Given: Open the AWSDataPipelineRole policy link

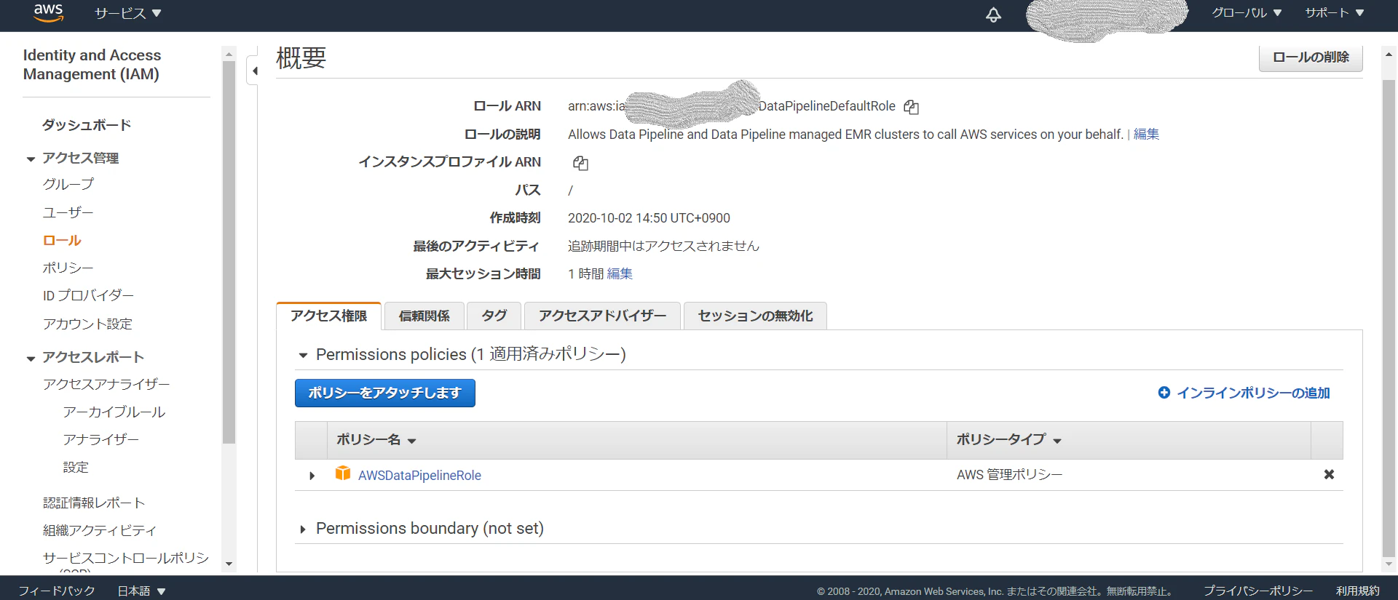Looking at the screenshot, I should point(419,475).
